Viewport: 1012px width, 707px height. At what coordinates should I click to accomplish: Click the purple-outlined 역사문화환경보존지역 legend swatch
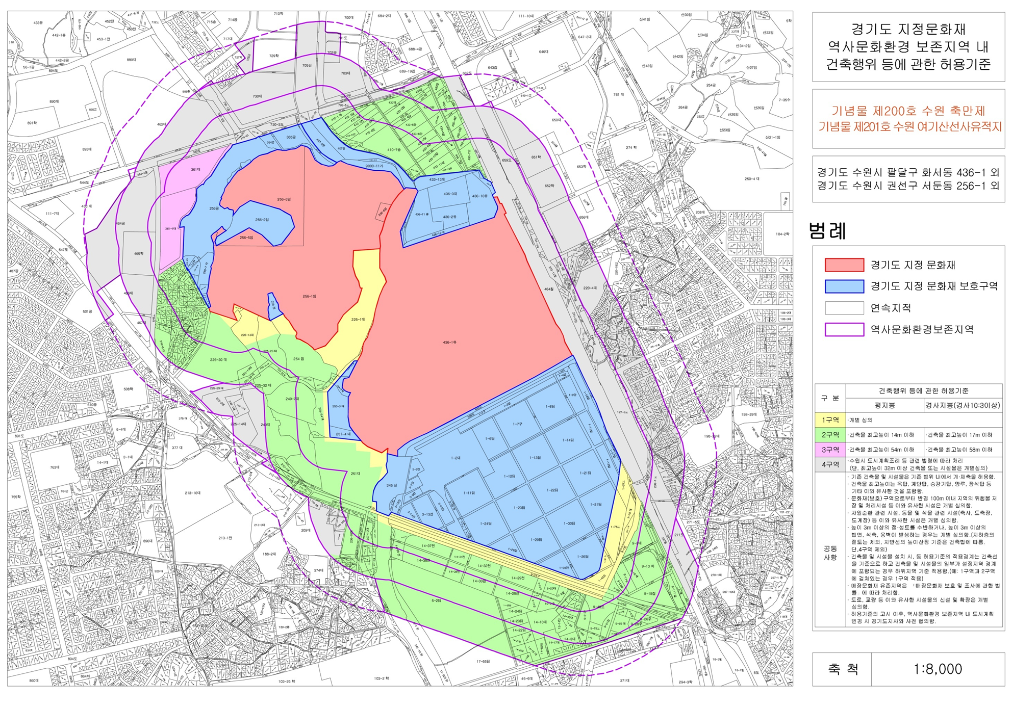click(844, 330)
